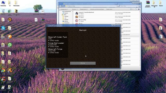Click the magnifier icon in Explorer search
The width and height of the screenshot is (166, 93).
(x=140, y=6)
